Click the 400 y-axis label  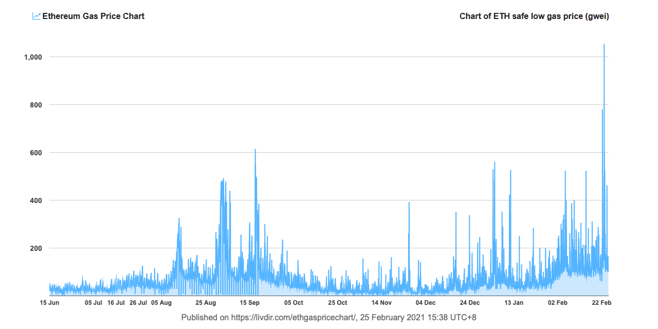35,200
